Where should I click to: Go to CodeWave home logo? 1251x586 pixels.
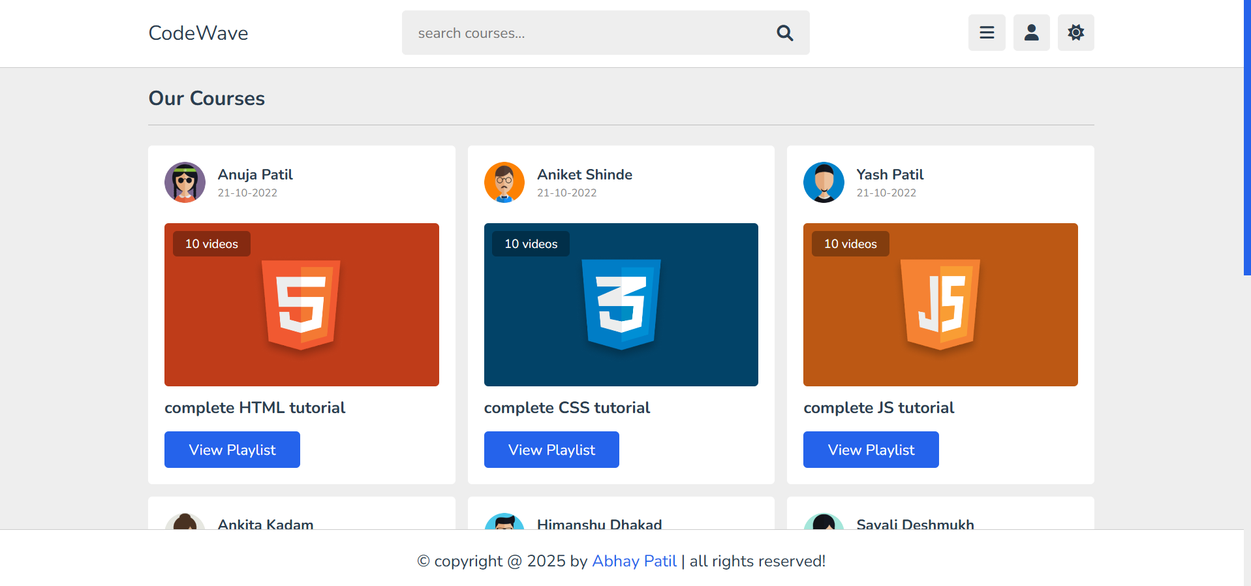point(198,33)
